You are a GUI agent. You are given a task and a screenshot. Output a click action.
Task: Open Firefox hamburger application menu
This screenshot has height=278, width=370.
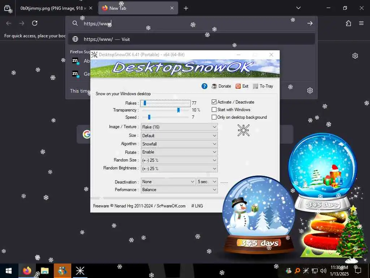click(x=361, y=23)
